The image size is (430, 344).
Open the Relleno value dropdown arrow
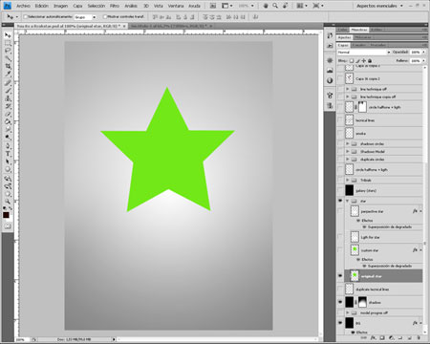point(423,60)
